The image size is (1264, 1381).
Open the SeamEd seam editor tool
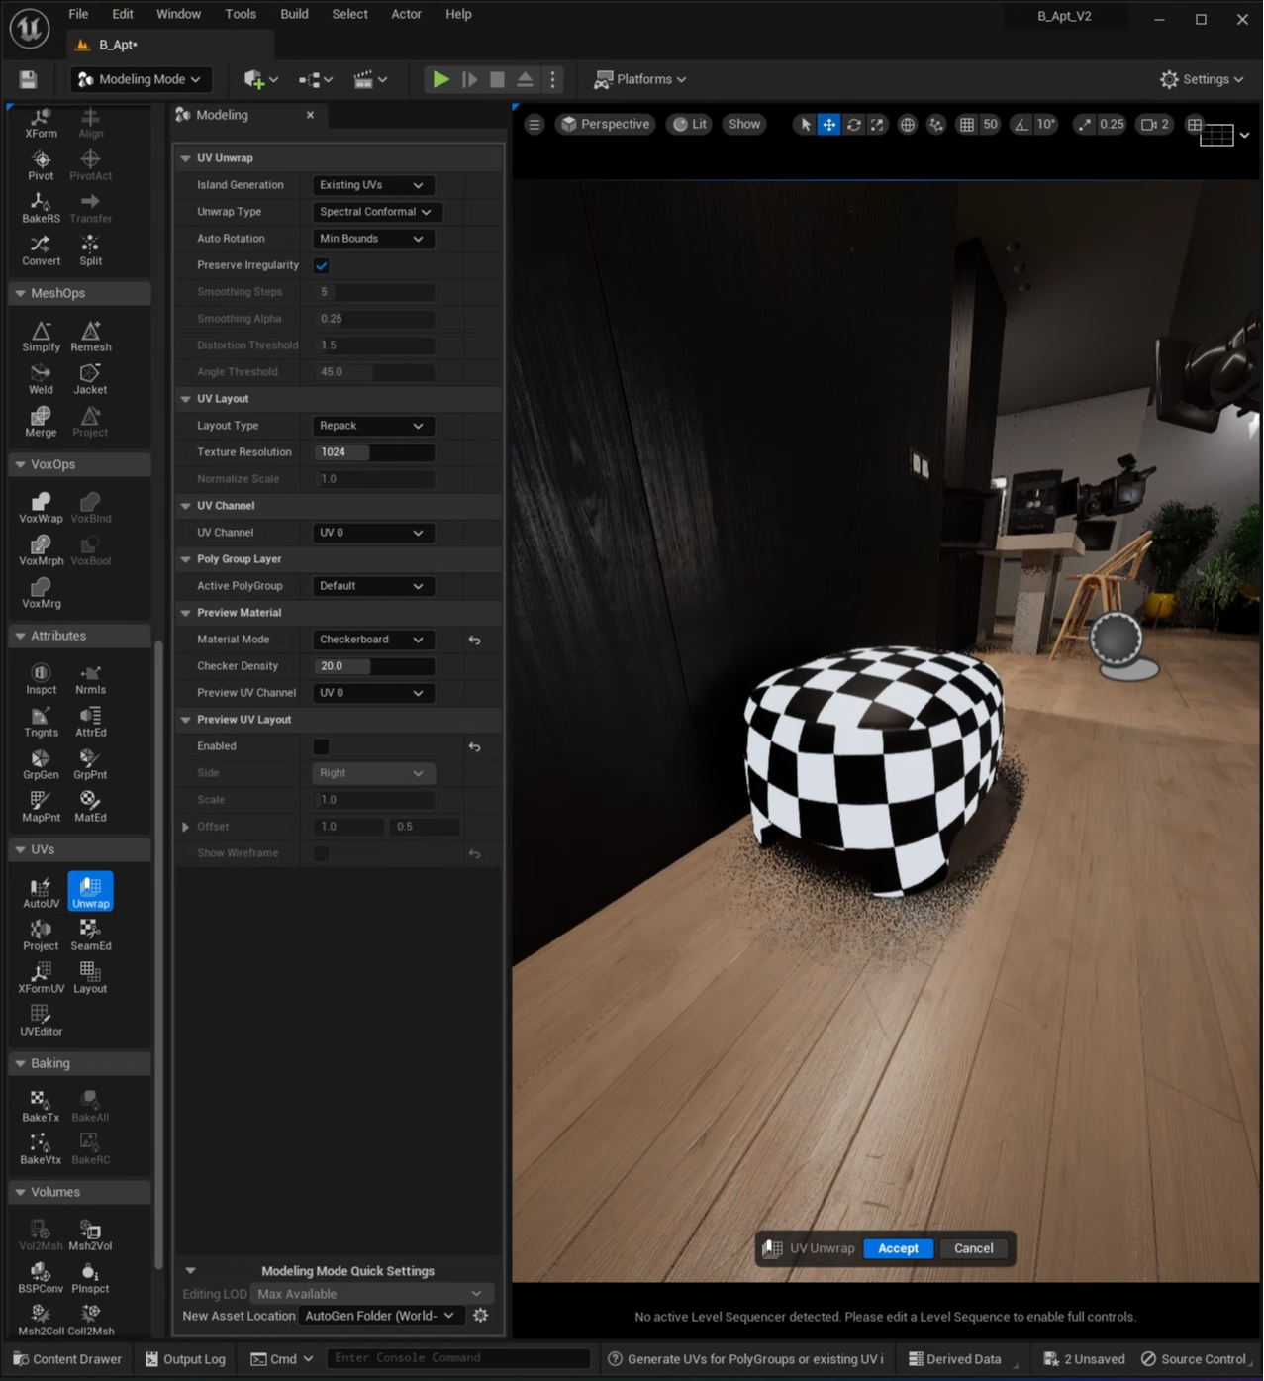tap(90, 935)
